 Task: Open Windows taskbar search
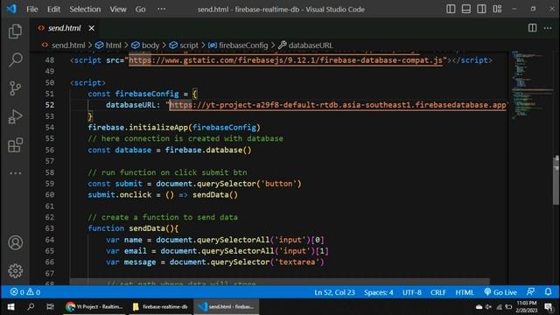(x=31, y=306)
